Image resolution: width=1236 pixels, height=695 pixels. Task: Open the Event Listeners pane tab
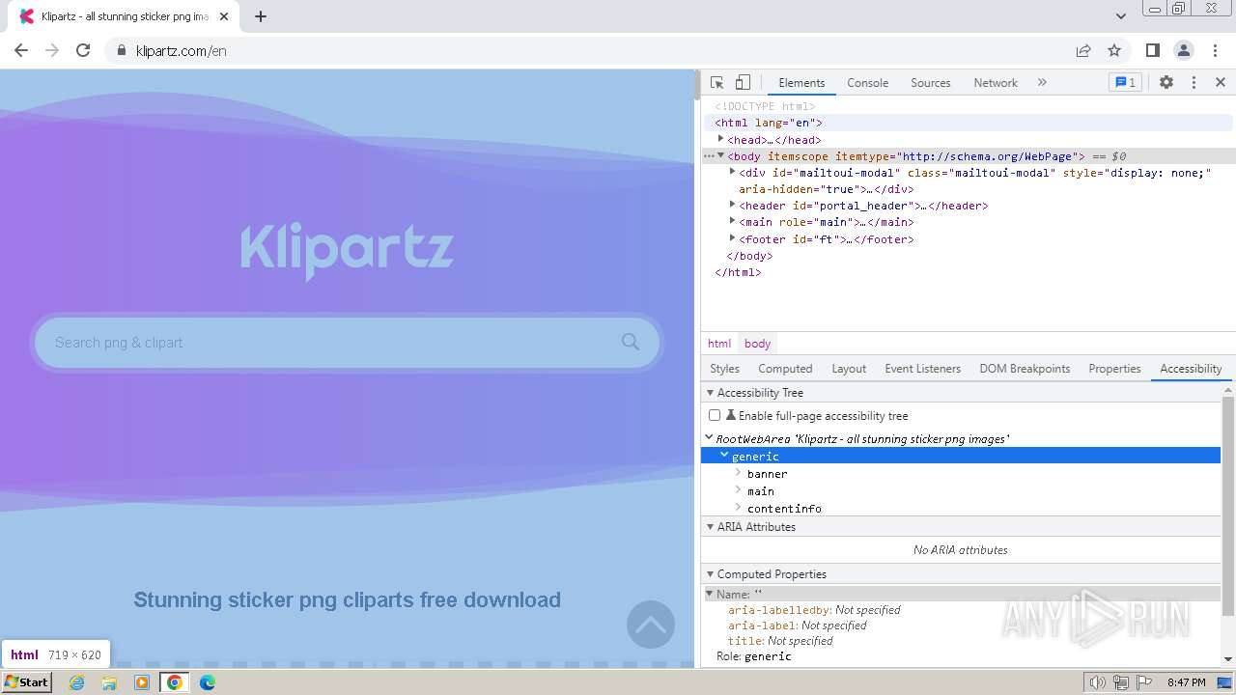[x=922, y=369]
